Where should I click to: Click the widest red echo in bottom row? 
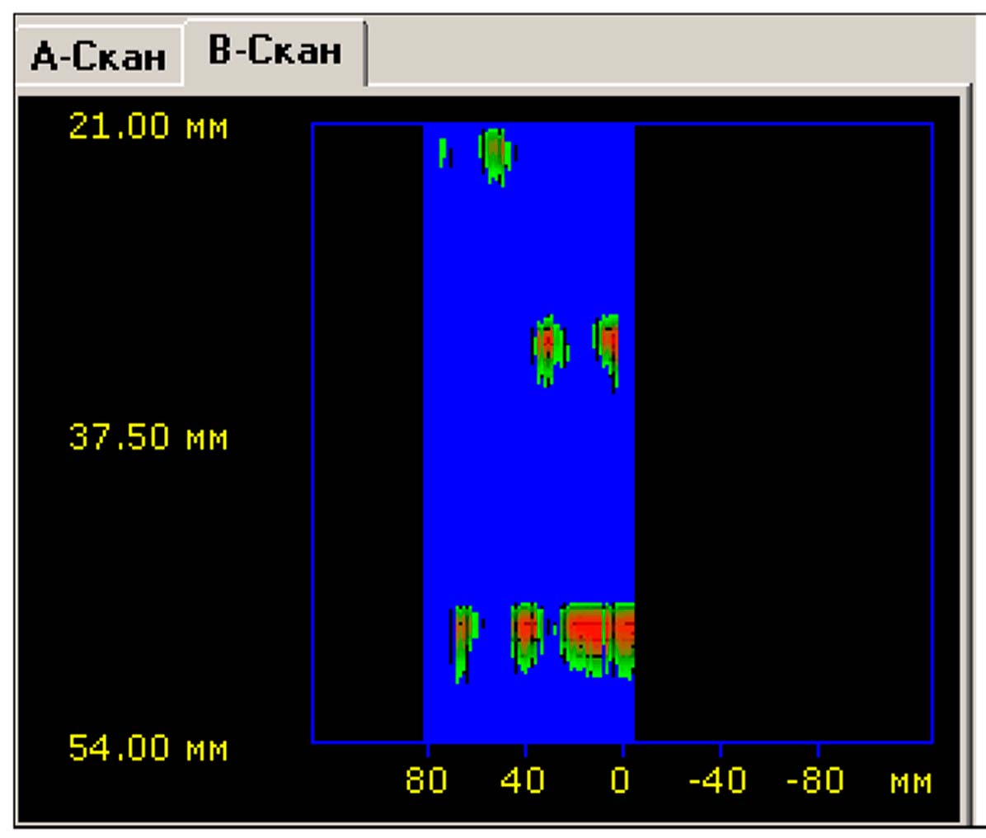point(584,637)
